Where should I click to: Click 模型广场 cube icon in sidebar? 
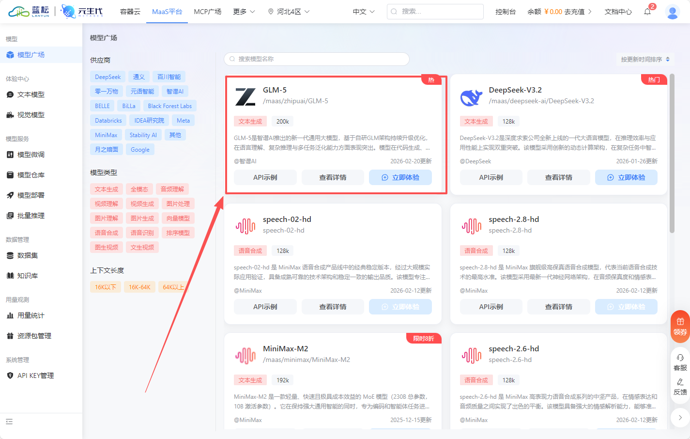point(10,55)
